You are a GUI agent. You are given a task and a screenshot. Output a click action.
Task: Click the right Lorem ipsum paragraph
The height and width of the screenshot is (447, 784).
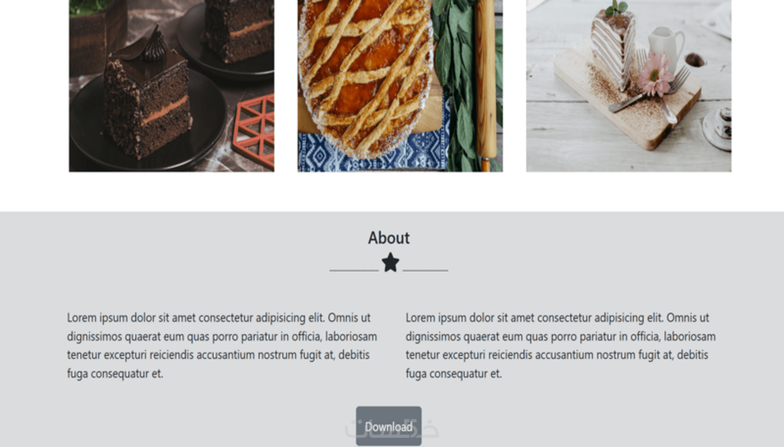pyautogui.click(x=561, y=346)
